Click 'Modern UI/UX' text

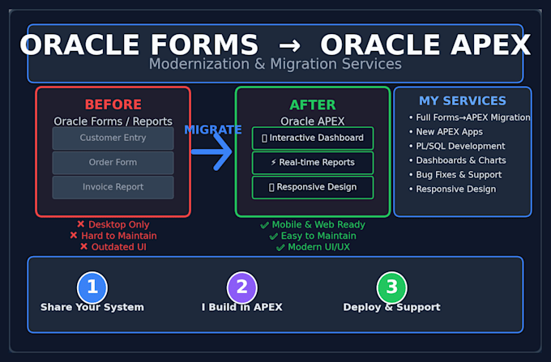coord(319,247)
